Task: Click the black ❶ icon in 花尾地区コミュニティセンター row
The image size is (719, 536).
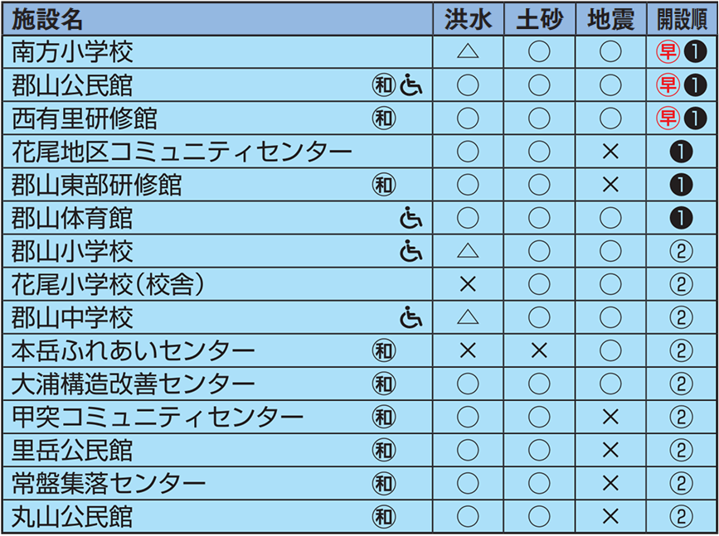Action: click(681, 152)
